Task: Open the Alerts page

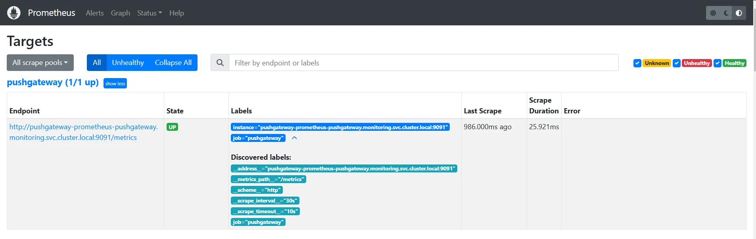Action: pyautogui.click(x=95, y=13)
